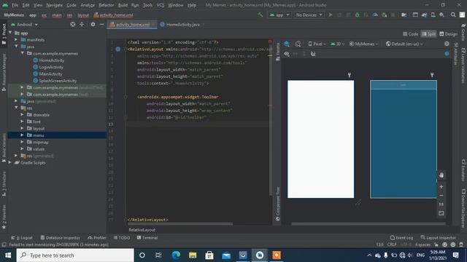Open the API level 30 dropdown
The image size is (467, 262).
(337, 44)
